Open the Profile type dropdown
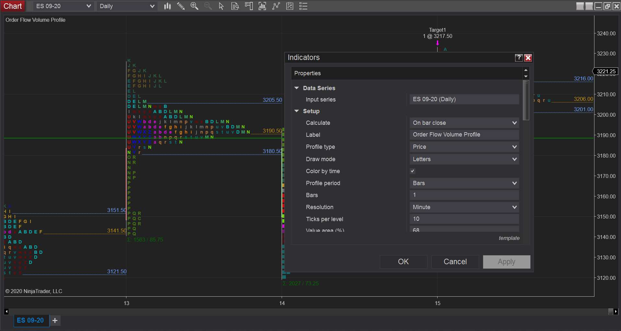 pos(464,147)
